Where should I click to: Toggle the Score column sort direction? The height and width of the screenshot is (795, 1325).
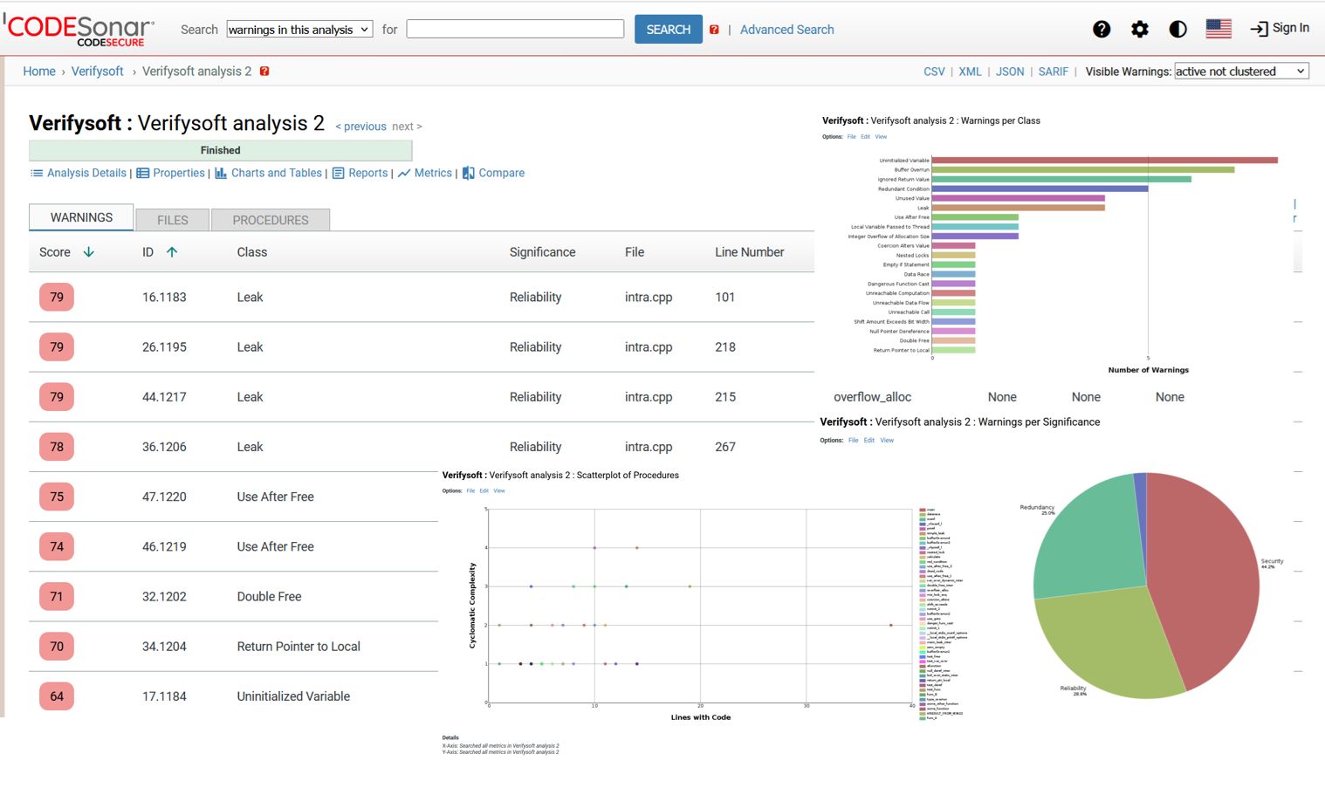click(x=88, y=251)
